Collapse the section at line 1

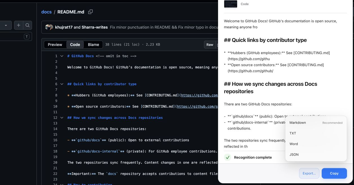coord(62,56)
